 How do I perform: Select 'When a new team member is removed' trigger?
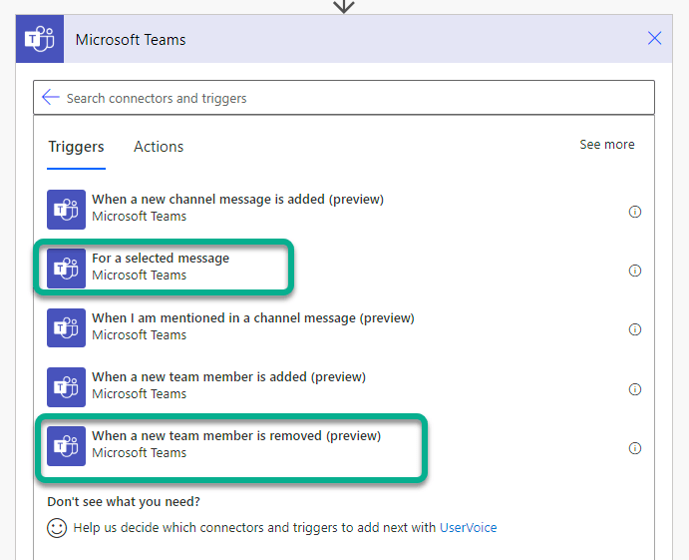(236, 436)
